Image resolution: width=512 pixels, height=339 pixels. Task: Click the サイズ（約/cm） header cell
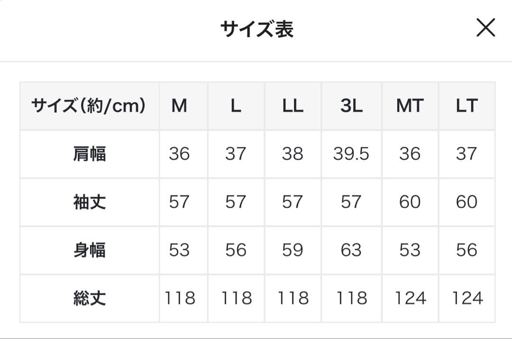[x=89, y=106]
